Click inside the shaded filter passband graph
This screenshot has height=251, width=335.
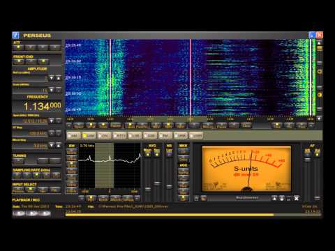pos(105,165)
